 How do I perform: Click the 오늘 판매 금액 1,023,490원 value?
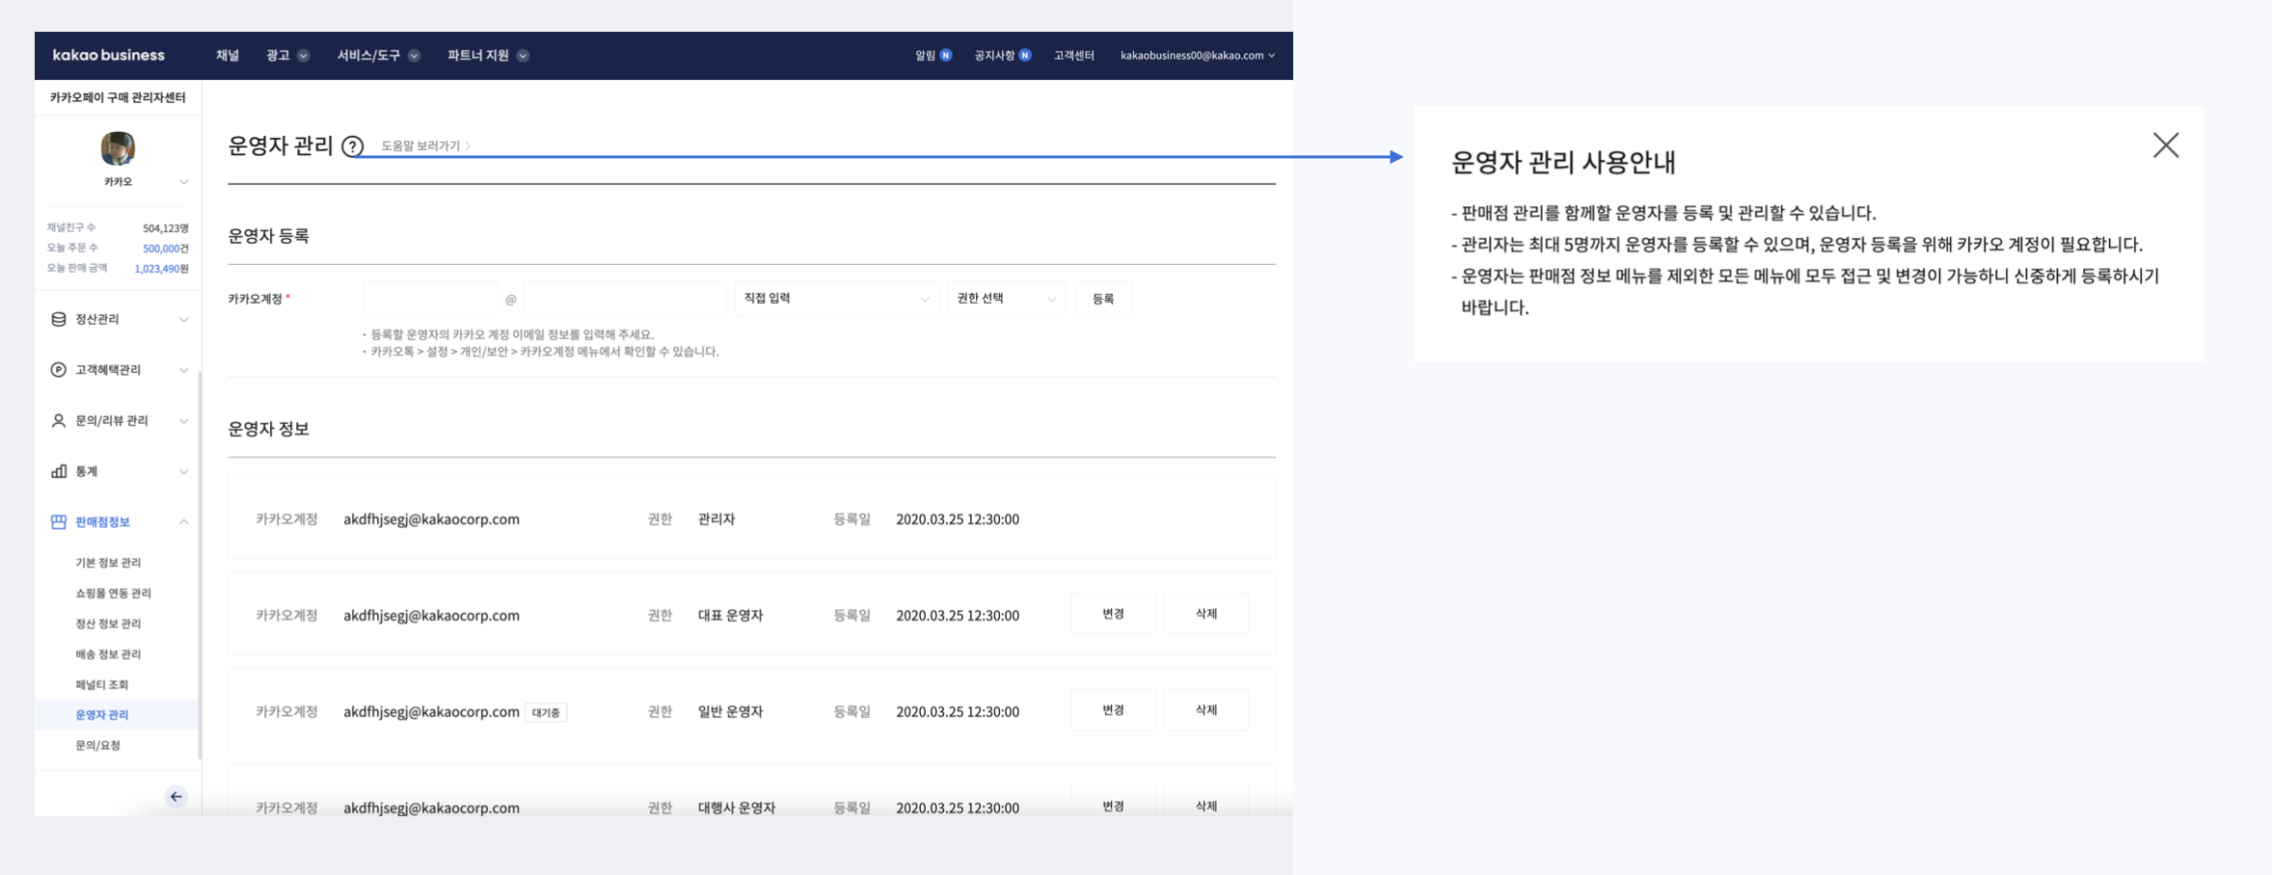pyautogui.click(x=162, y=269)
